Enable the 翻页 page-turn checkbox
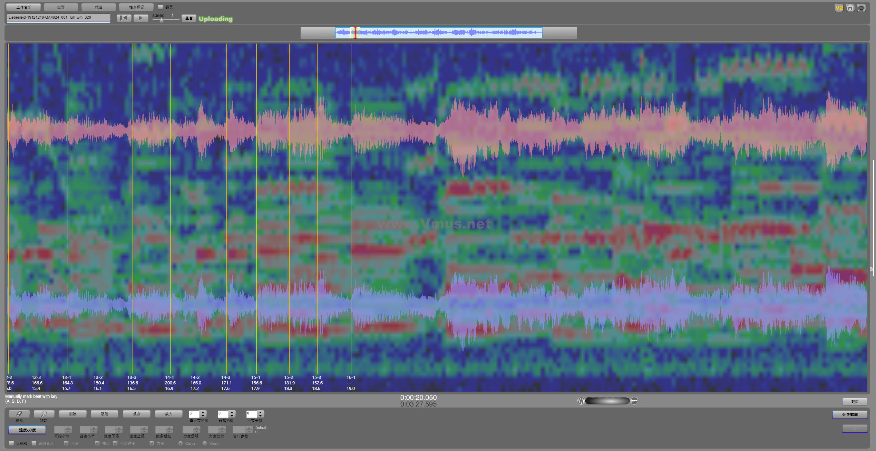The width and height of the screenshot is (876, 451). (160, 7)
